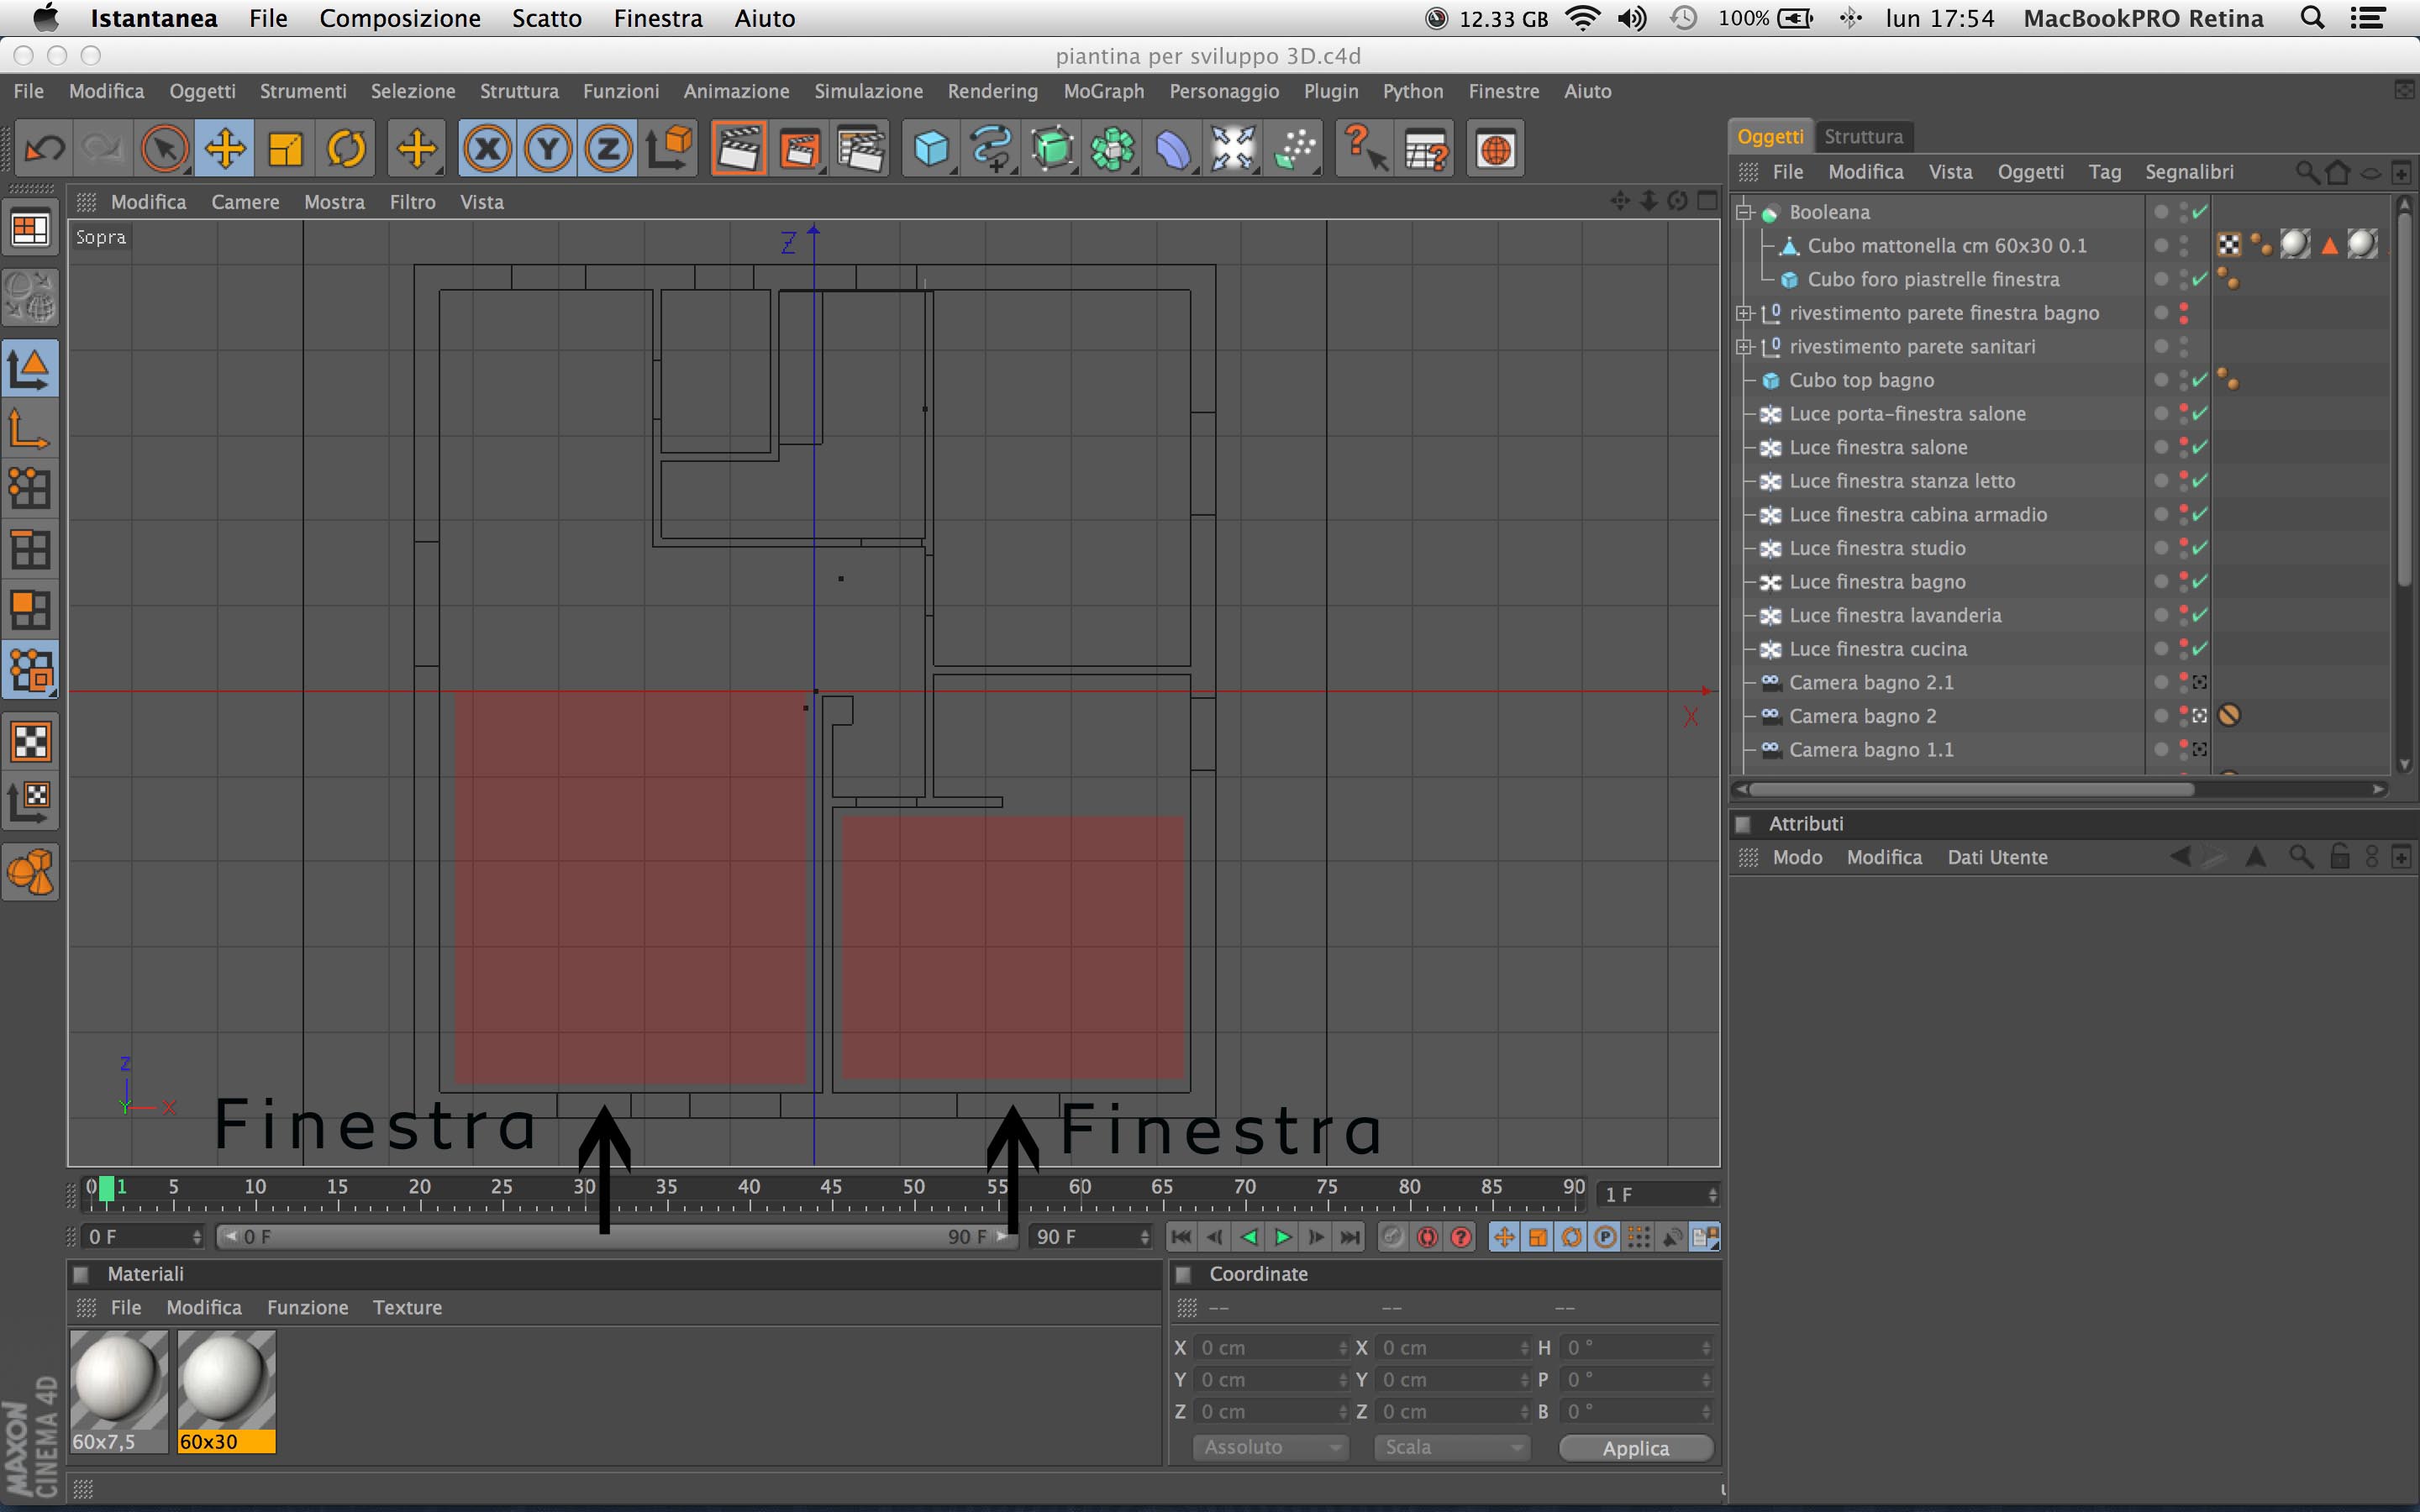This screenshot has height=1512, width=2420.
Task: Select the 60x7,5 material thumbnail
Action: click(x=118, y=1380)
